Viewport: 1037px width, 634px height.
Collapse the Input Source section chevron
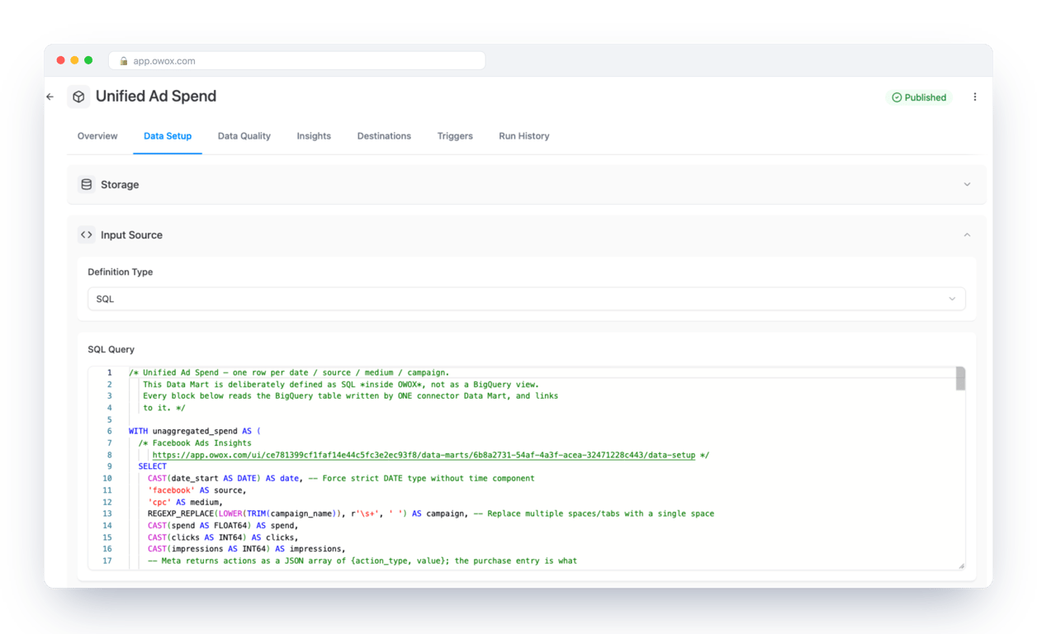click(x=967, y=234)
